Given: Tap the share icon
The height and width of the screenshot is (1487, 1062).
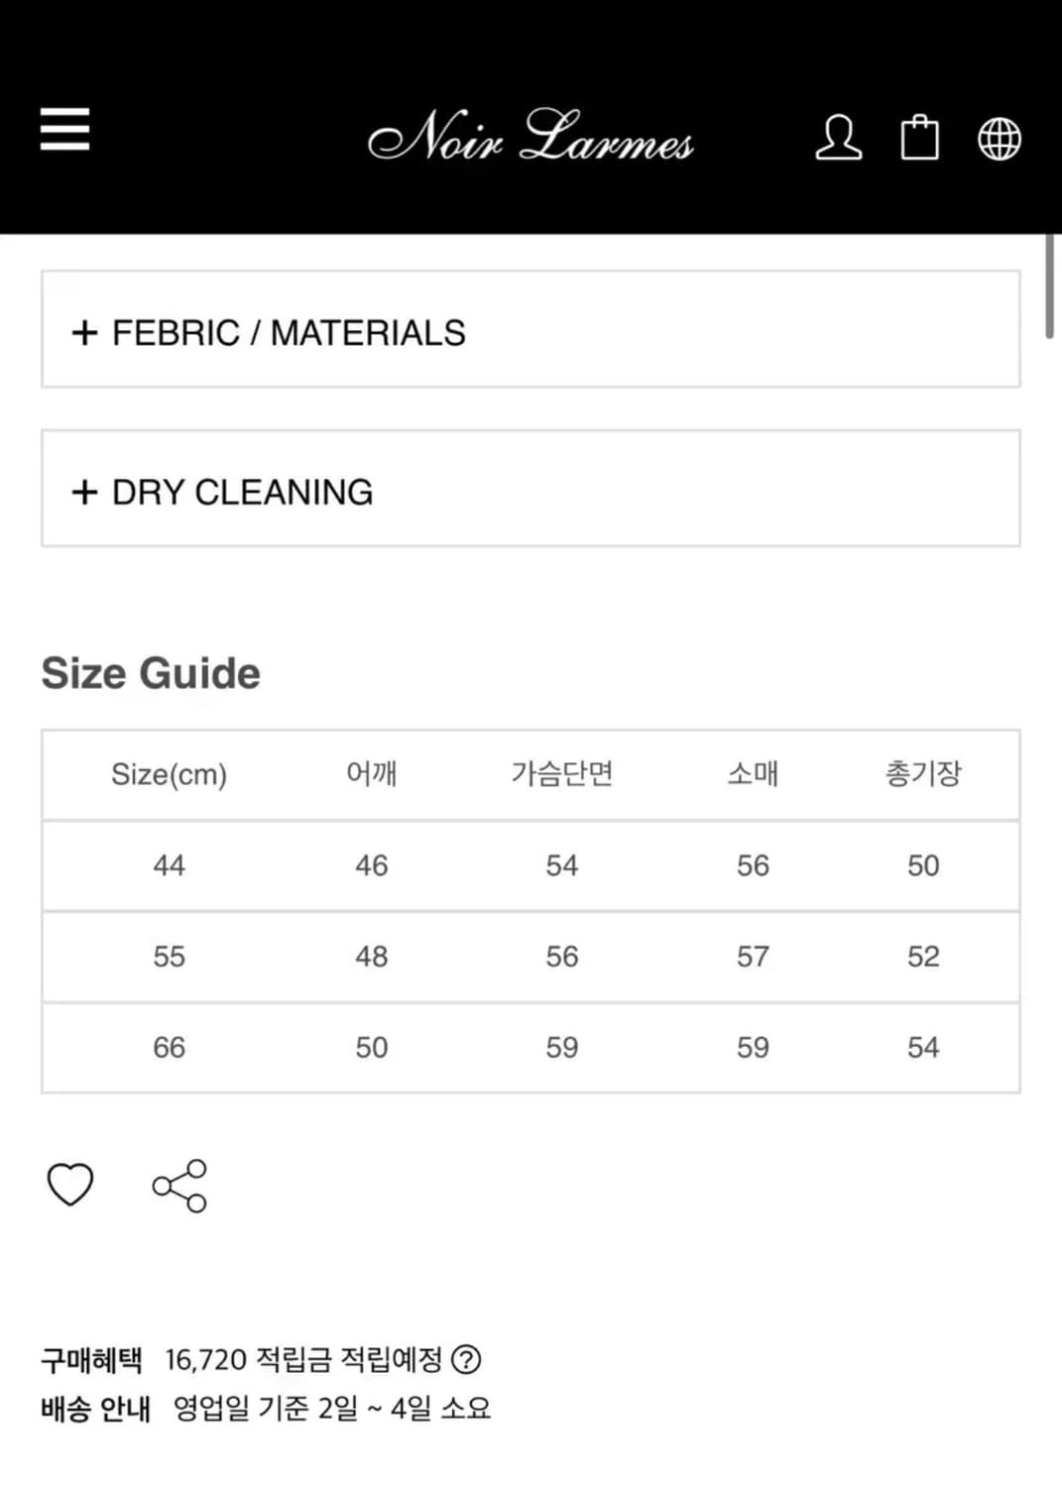Looking at the screenshot, I should pyautogui.click(x=179, y=1186).
